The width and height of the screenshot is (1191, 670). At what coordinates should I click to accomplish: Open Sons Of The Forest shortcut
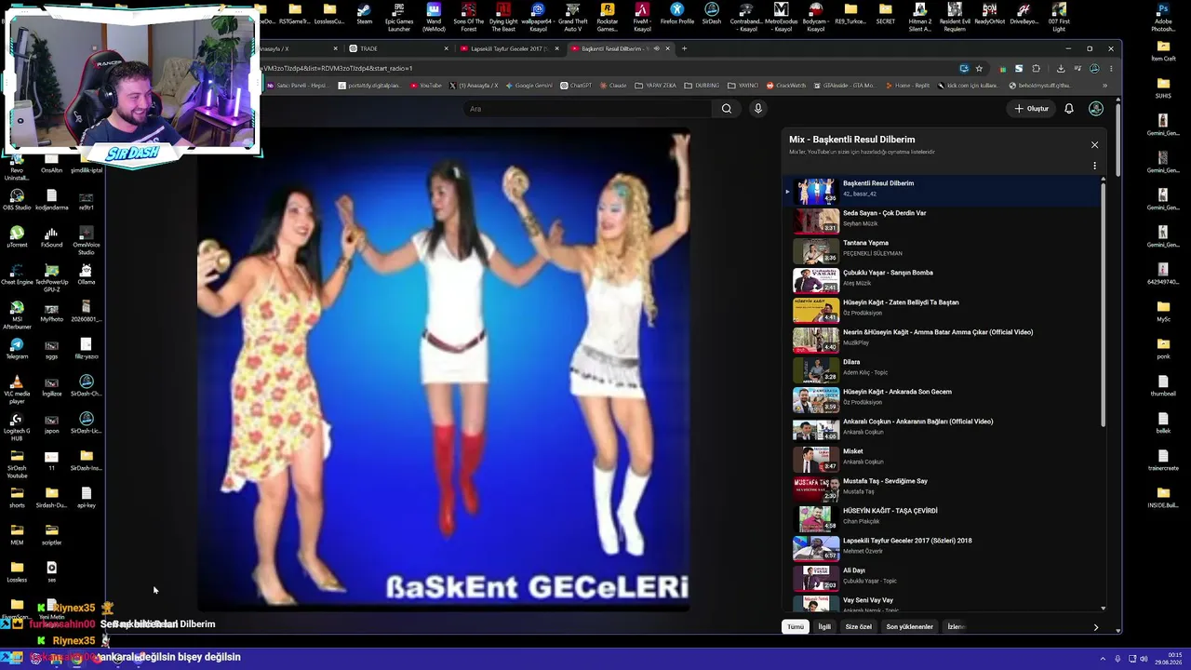click(468, 18)
